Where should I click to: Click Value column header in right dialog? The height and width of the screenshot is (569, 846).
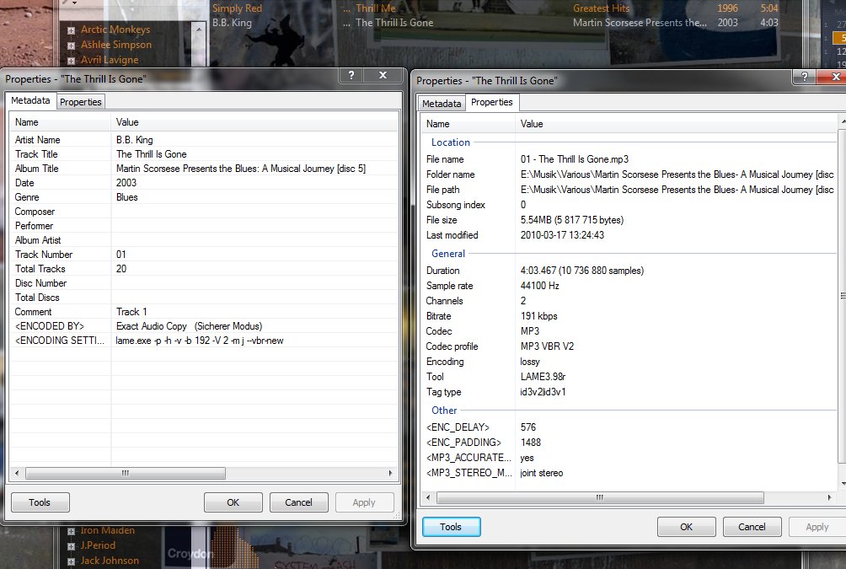(x=677, y=124)
